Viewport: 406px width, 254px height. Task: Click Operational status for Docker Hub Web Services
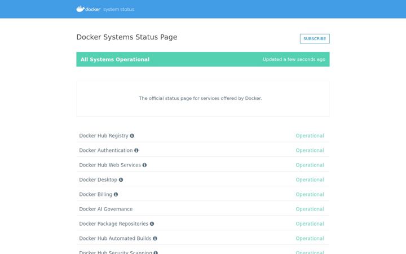(310, 165)
